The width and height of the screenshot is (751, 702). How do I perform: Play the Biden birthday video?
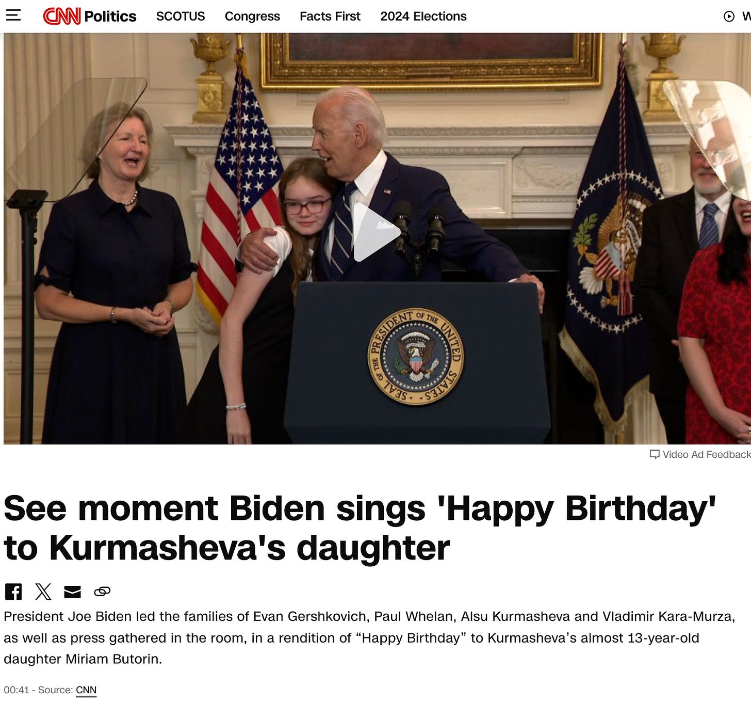377,232
